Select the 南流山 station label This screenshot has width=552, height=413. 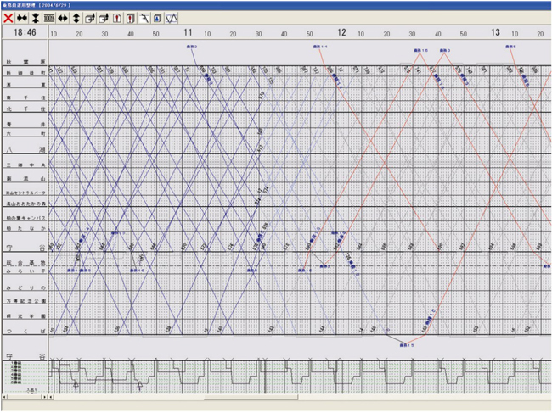pyautogui.click(x=25, y=179)
